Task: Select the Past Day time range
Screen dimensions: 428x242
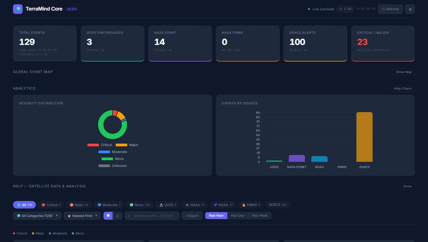Action: 238,216
